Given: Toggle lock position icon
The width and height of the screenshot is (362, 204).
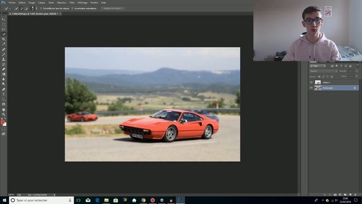Looking at the screenshot, I should (327, 76).
